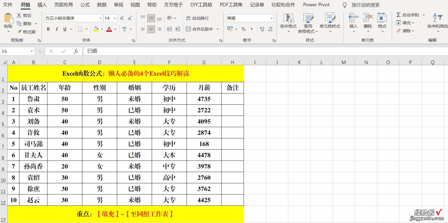Decrease decimal places
This screenshot has height=223, width=448.
[x=270, y=29]
